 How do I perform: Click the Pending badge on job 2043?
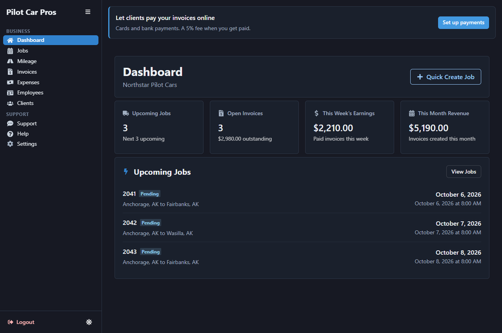[x=151, y=252]
